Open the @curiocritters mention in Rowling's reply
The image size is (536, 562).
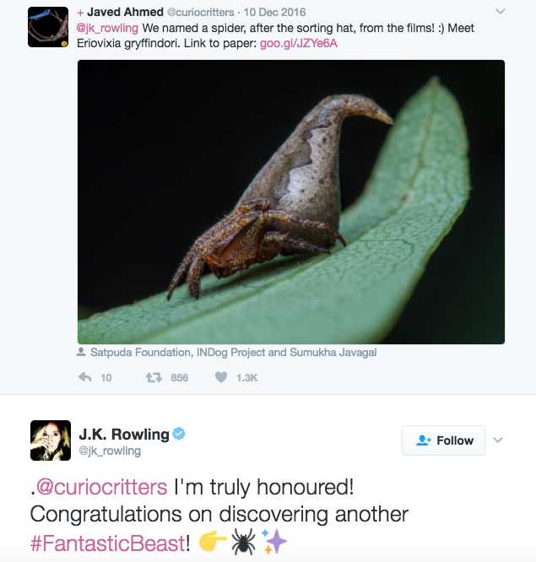click(x=102, y=487)
